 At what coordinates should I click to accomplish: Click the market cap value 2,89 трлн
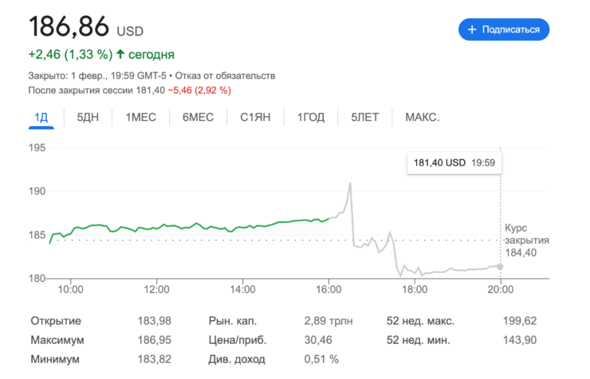[328, 321]
